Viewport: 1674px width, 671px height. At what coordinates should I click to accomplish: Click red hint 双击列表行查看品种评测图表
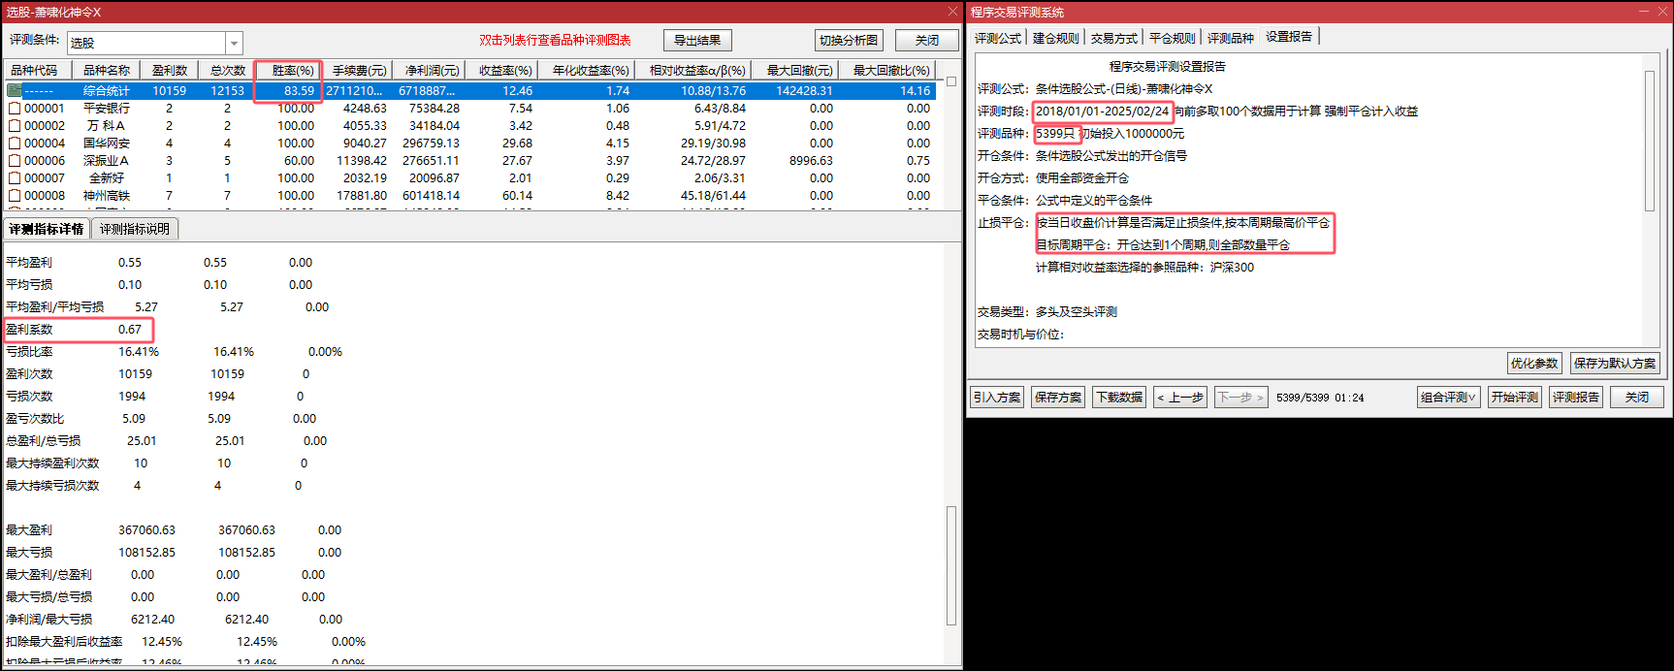(x=555, y=41)
